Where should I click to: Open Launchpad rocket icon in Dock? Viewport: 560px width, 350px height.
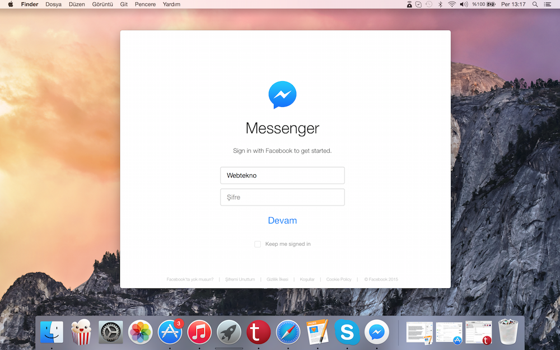229,332
